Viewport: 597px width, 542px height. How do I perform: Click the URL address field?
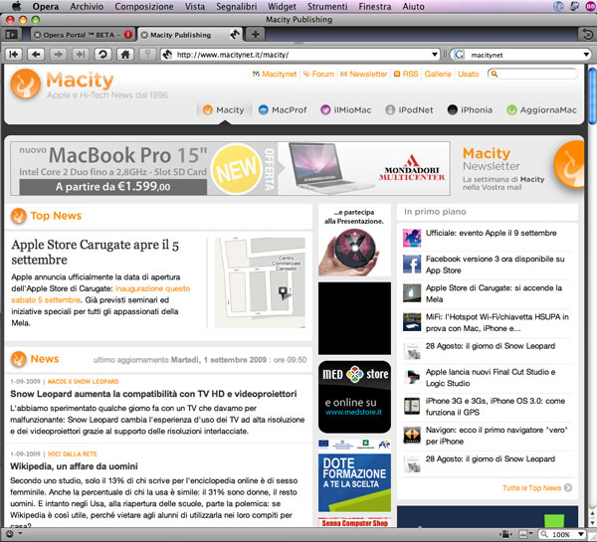point(302,55)
